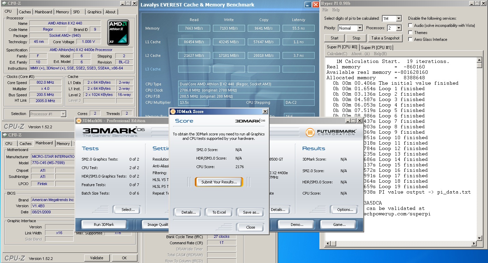Click the 3DMark Score dialog title icon
Viewport: 488px width, 263px height.
[173, 112]
